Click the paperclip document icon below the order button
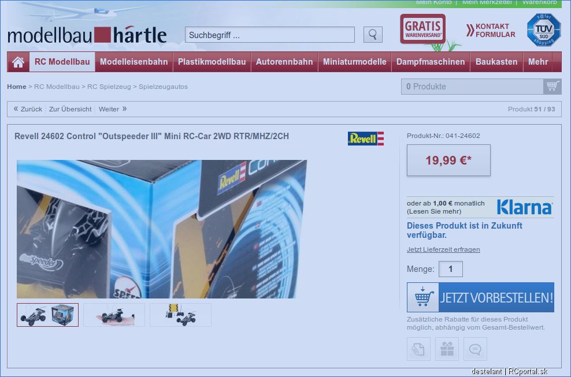 [x=418, y=349]
